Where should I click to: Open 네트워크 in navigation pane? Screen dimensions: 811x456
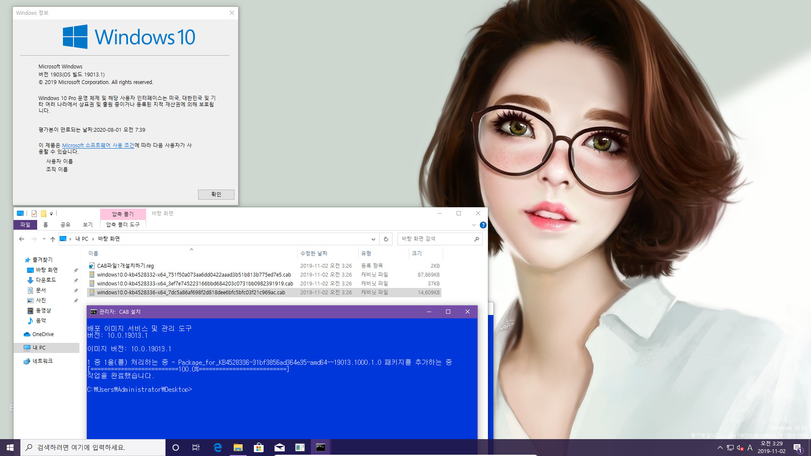[42, 361]
